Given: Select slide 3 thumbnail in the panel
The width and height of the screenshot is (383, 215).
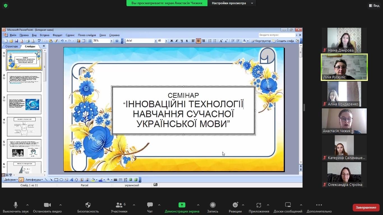Looking at the screenshot, I should 24,104.
